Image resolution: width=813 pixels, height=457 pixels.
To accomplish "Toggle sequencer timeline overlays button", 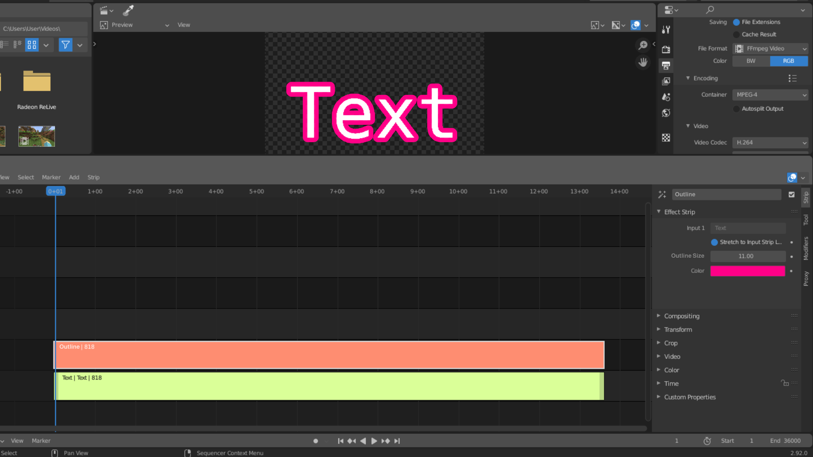I will (792, 178).
